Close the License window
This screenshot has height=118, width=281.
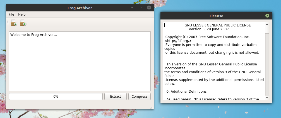tap(267, 16)
